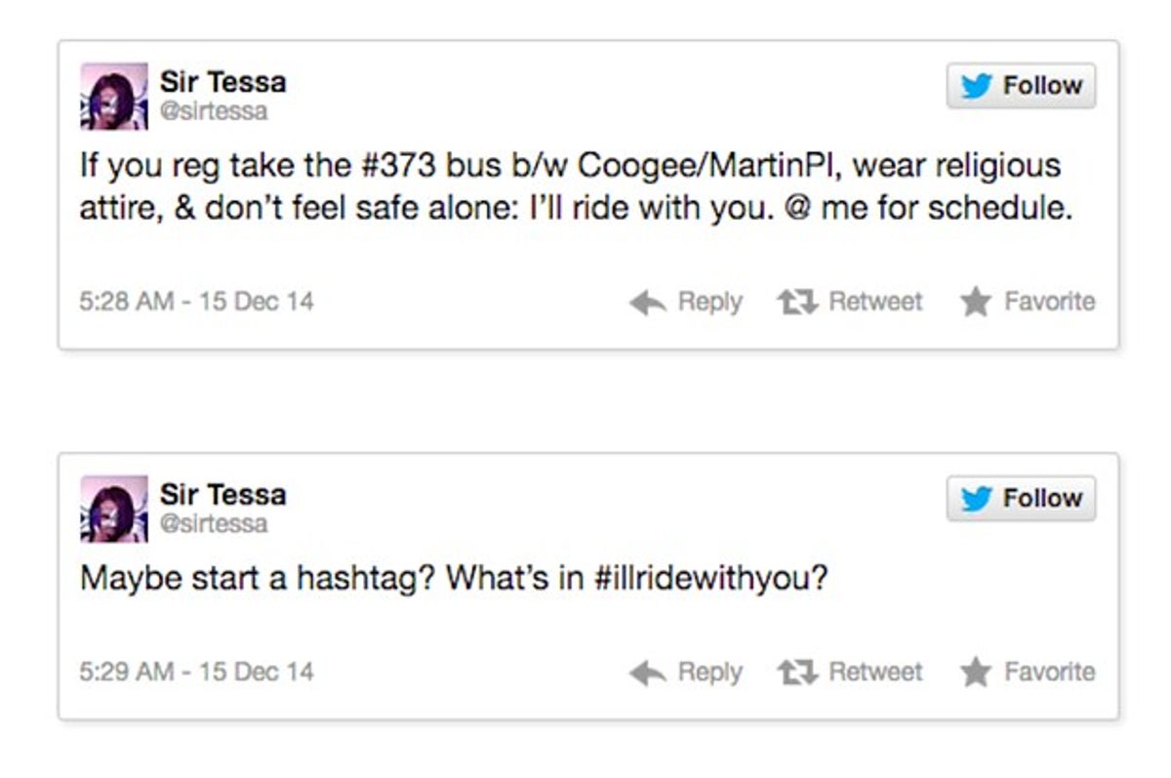Click the Favorite star on the second tweet
Viewport: 1171px width, 778px height.
click(x=977, y=672)
